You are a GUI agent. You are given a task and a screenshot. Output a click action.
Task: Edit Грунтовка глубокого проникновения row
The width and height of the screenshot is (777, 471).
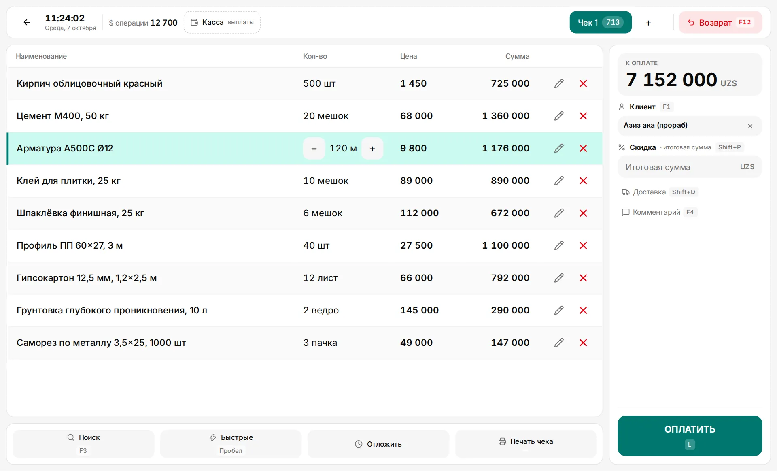point(559,310)
